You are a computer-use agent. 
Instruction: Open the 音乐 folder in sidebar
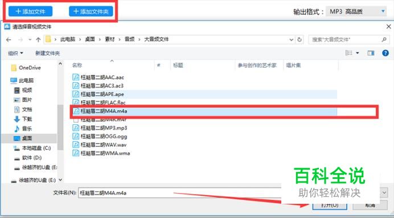pos(23,128)
